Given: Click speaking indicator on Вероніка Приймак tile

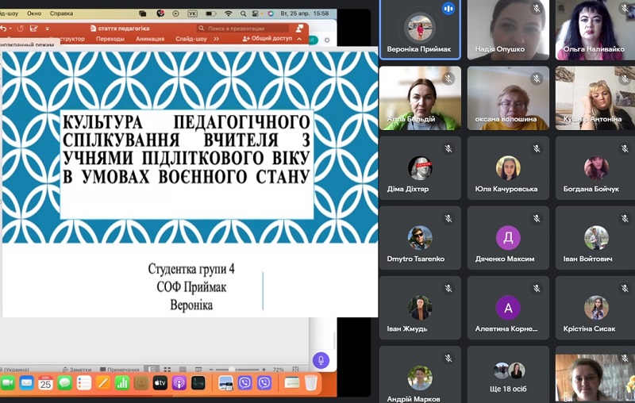Looking at the screenshot, I should tap(448, 9).
